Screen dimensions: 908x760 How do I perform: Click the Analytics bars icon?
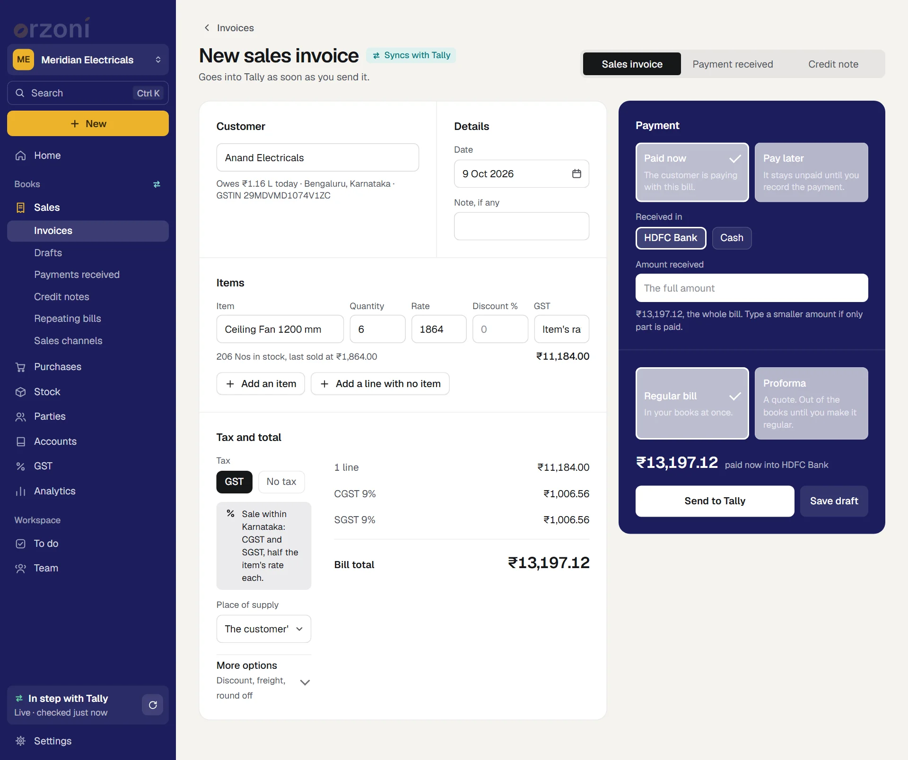tap(20, 492)
